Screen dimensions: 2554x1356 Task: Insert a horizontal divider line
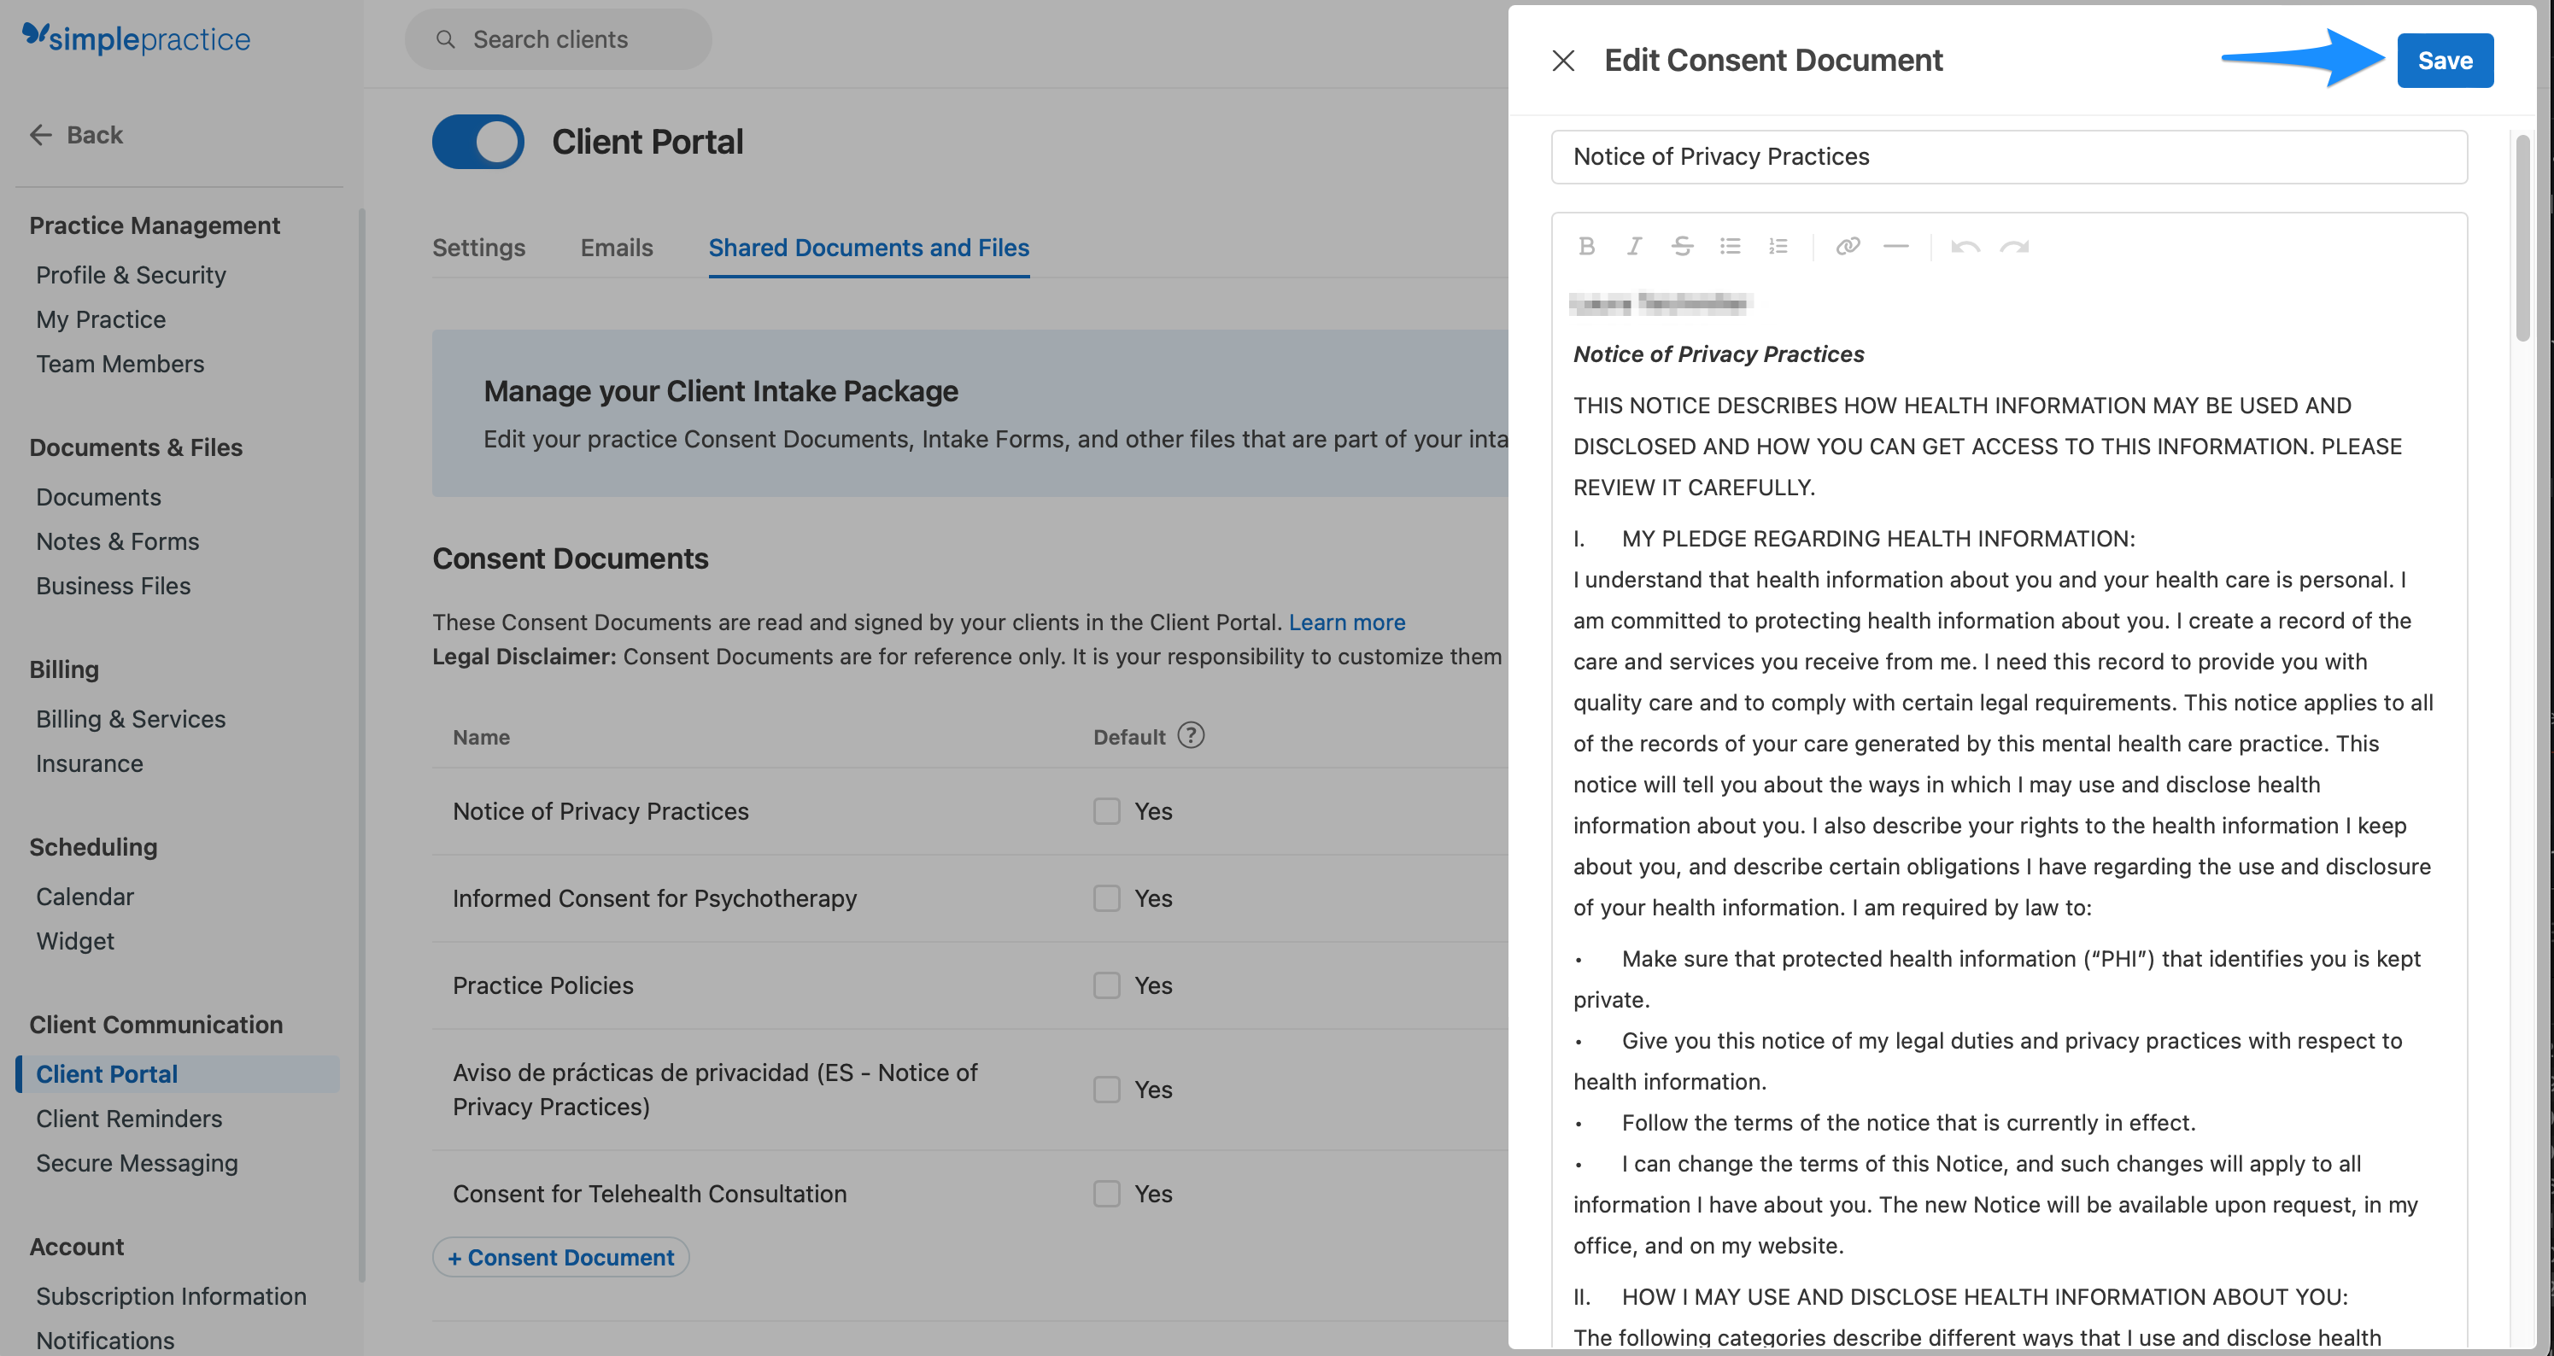[1896, 246]
